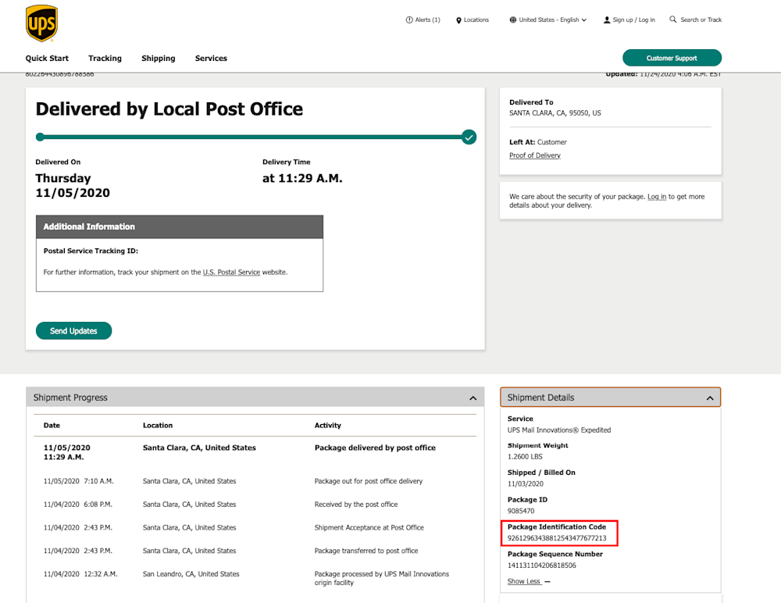Open the Quick Start menu
The height and width of the screenshot is (603, 781).
point(48,59)
